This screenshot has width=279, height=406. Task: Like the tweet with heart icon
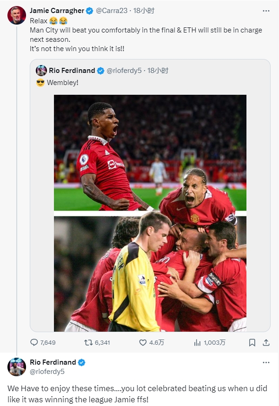pos(143,342)
